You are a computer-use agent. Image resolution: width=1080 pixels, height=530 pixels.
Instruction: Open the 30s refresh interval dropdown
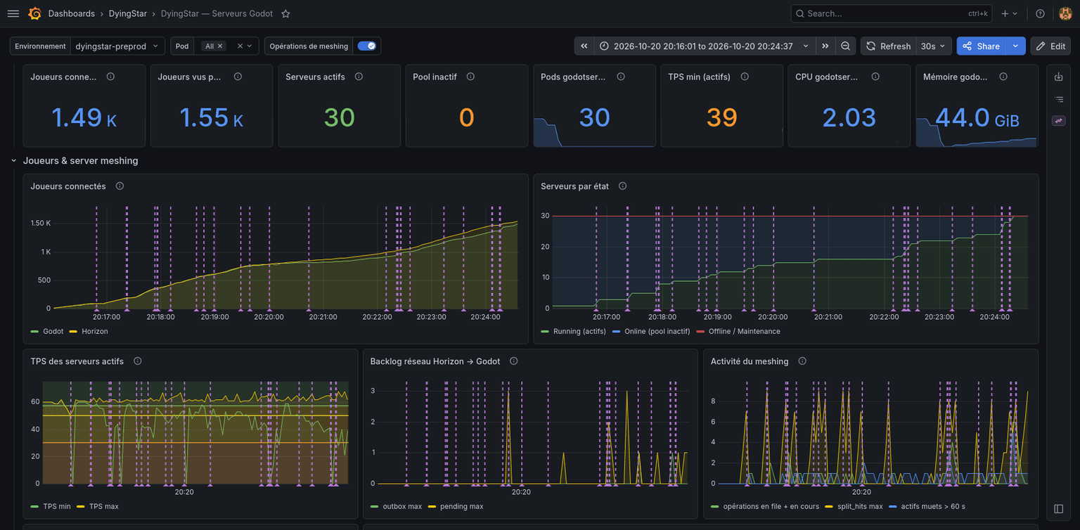[x=934, y=46]
